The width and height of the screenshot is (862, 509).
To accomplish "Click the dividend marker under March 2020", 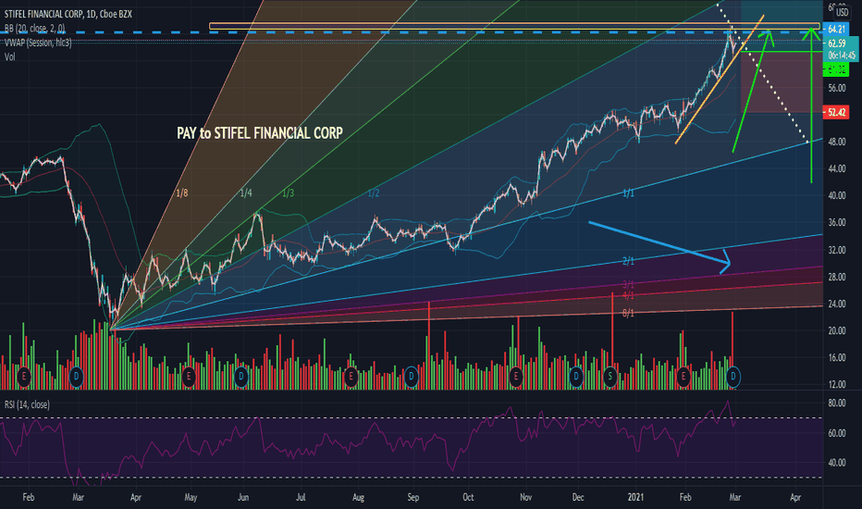I will pyautogui.click(x=77, y=377).
